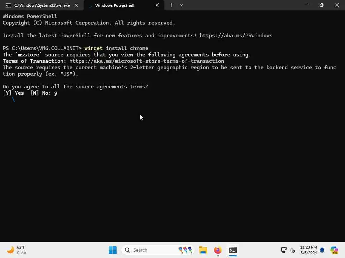Click the taskbar Search box
This screenshot has height=258, width=345.
[x=158, y=250]
